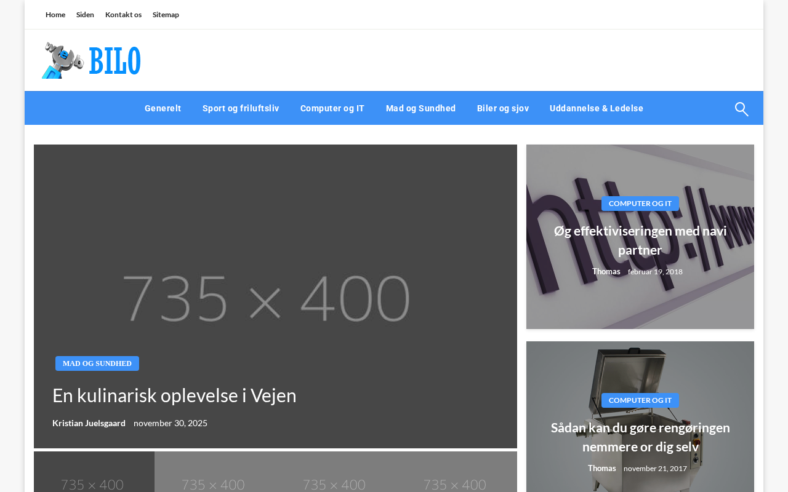The height and width of the screenshot is (492, 788).
Task: Open Biler og sjov category
Action: (x=503, y=108)
